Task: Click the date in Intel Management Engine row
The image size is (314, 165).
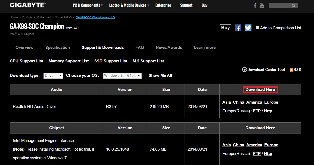Action: 197,149
